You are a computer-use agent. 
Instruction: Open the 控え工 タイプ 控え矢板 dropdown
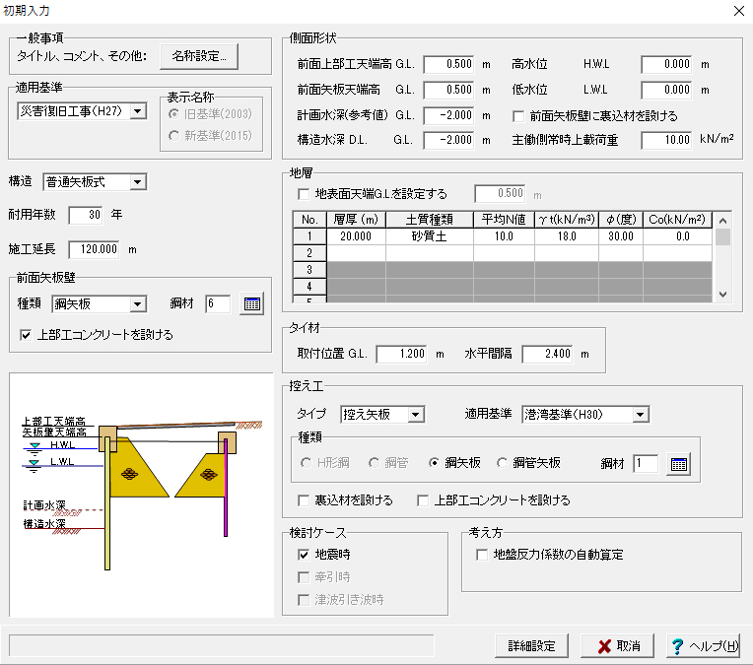[x=415, y=415]
